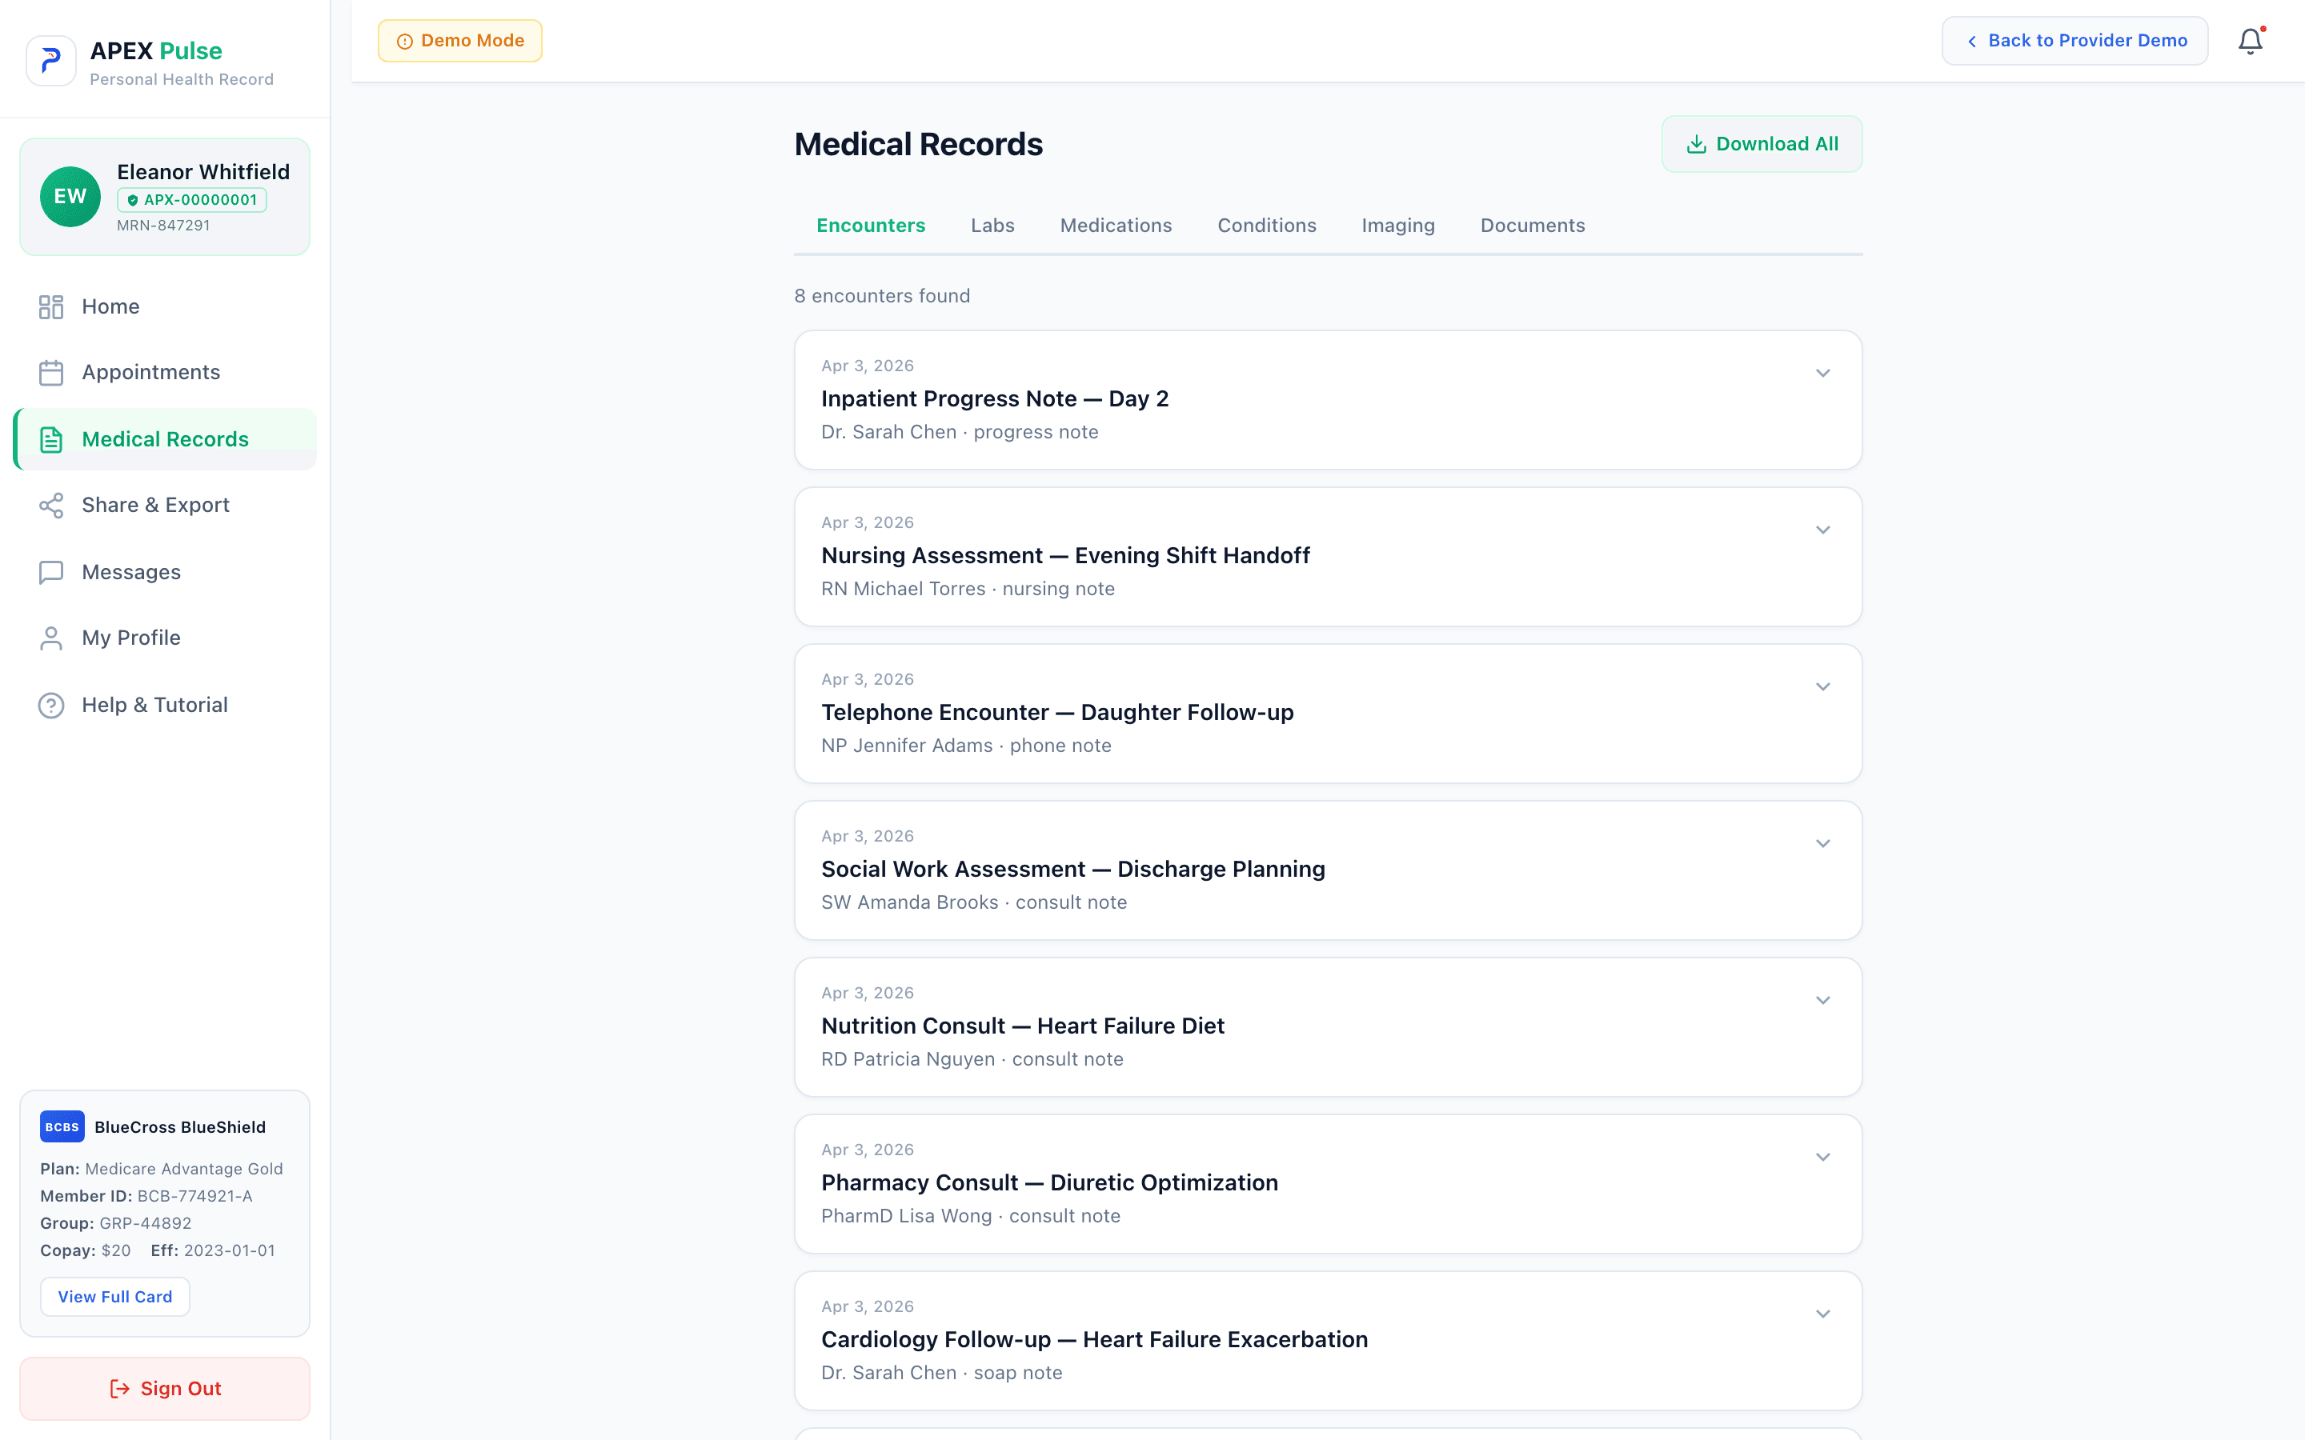
Task: Click PharmD Lisa Wong · consult note
Action: coord(970,1216)
